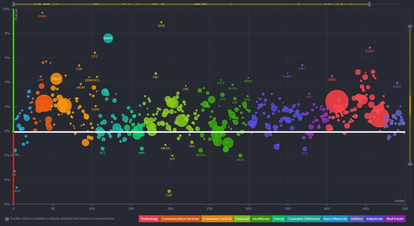This screenshot has height=226, width=414.
Task: Toggle Healthcare sector legend item
Action: coord(261,219)
